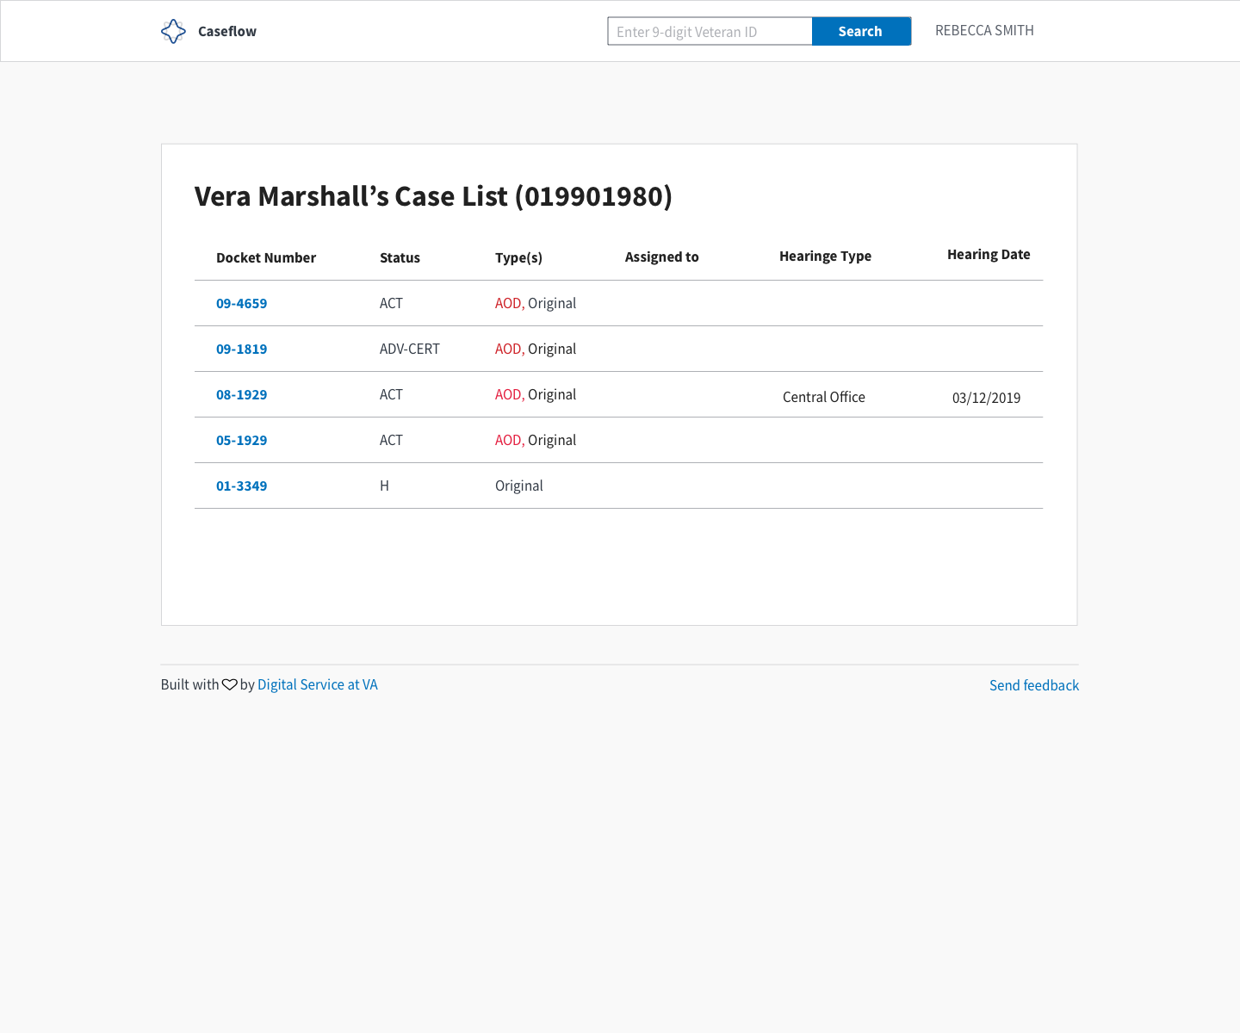Click the Docket Number column header
The image size is (1240, 1033).
(x=266, y=257)
